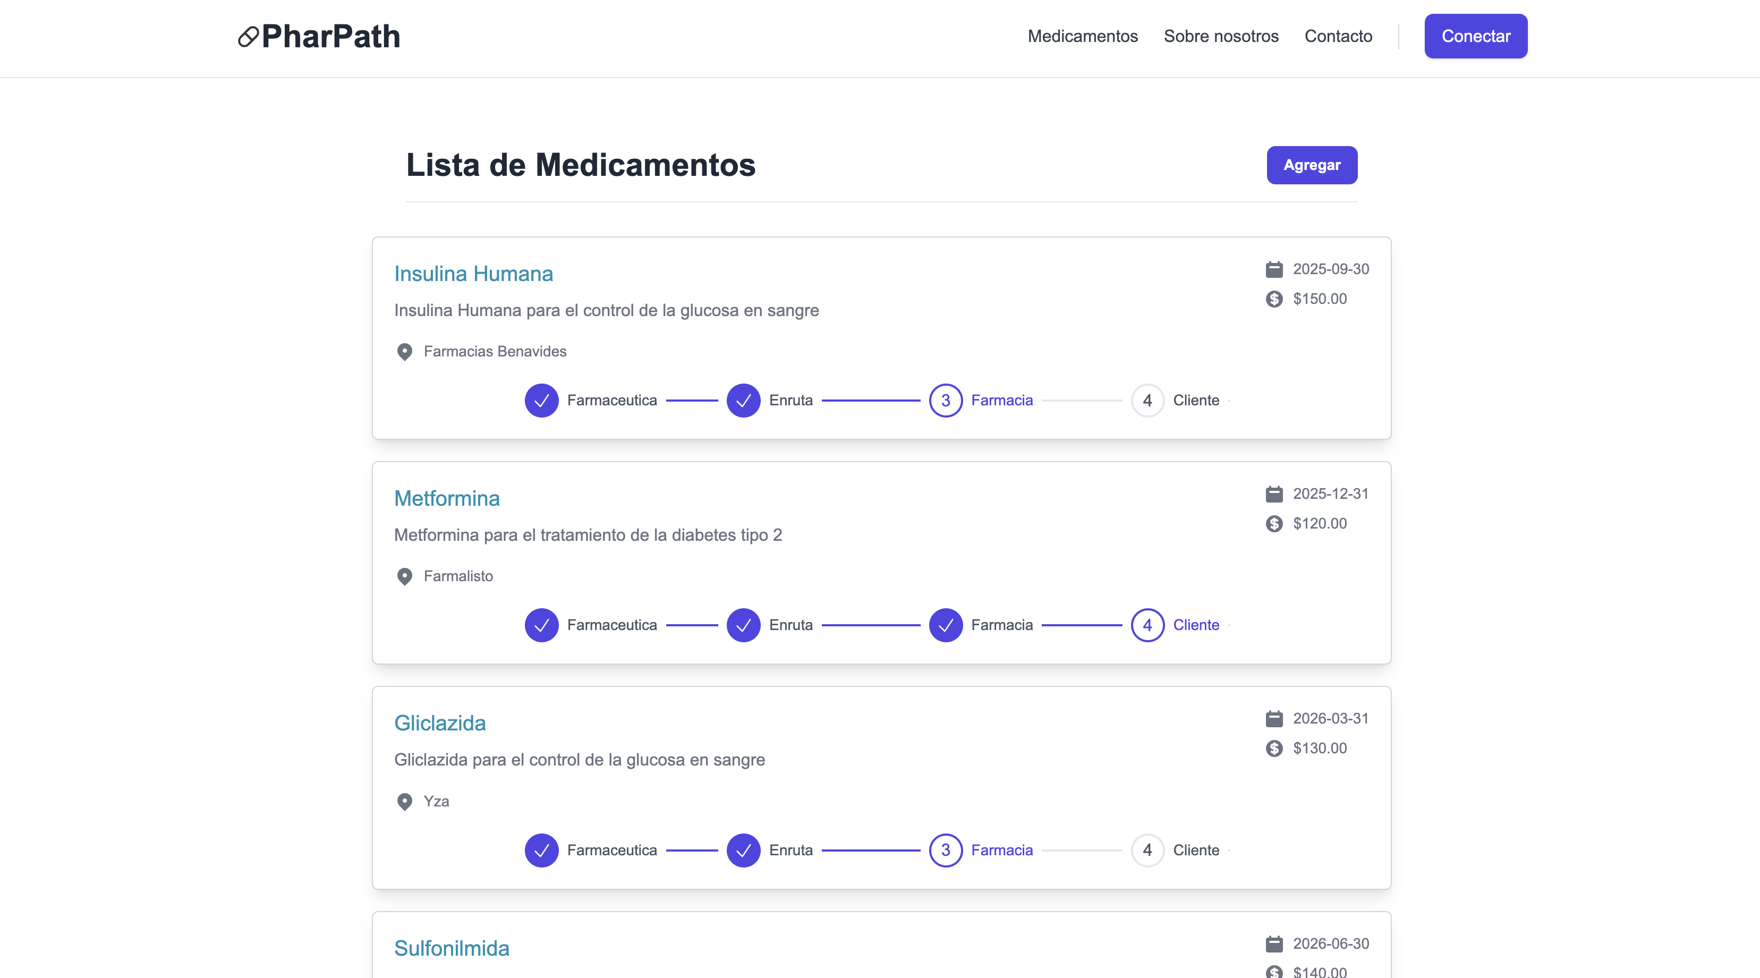
Task: Select step 3 Farmacia circle in Insulina Humana
Action: point(946,401)
